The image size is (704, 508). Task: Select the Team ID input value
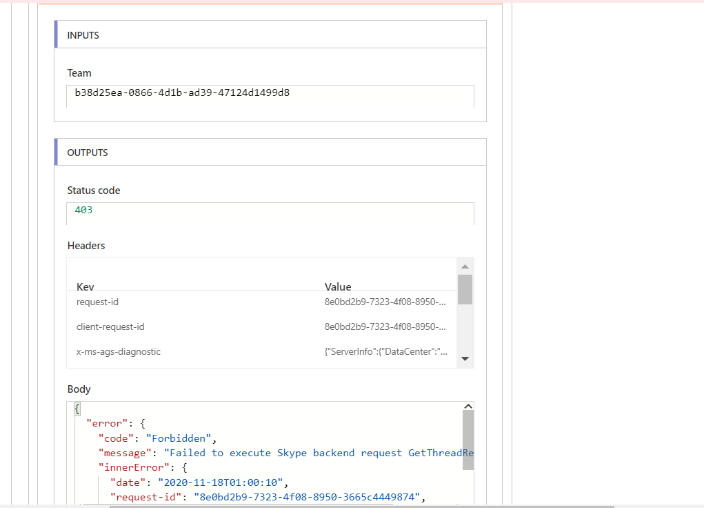(182, 92)
